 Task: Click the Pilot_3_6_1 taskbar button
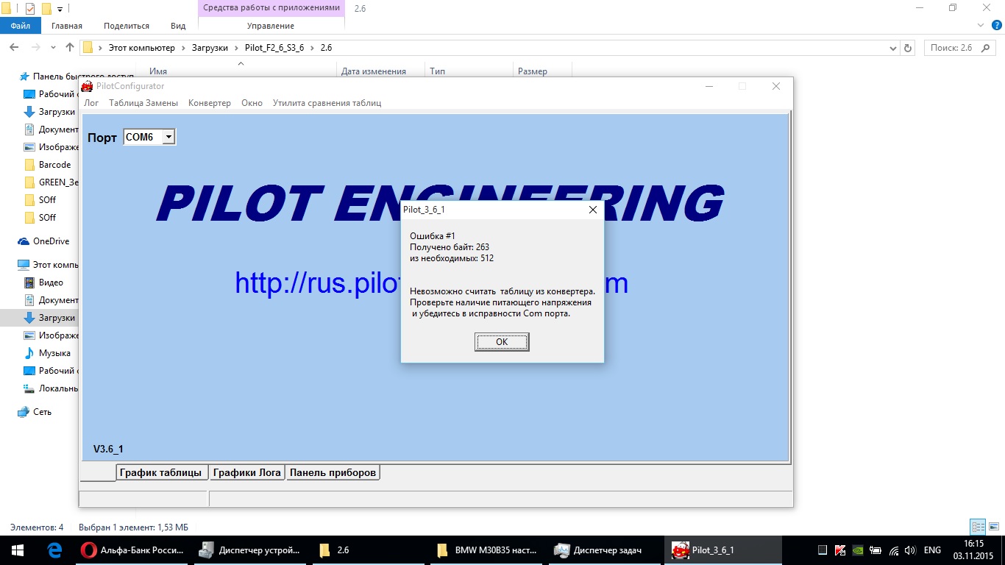pos(722,550)
